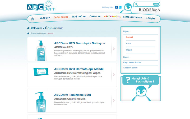This screenshot has width=190, height=119.
Task: Click the ABCDerm - Ürünlerimiz page heading
Action: (x=45, y=28)
